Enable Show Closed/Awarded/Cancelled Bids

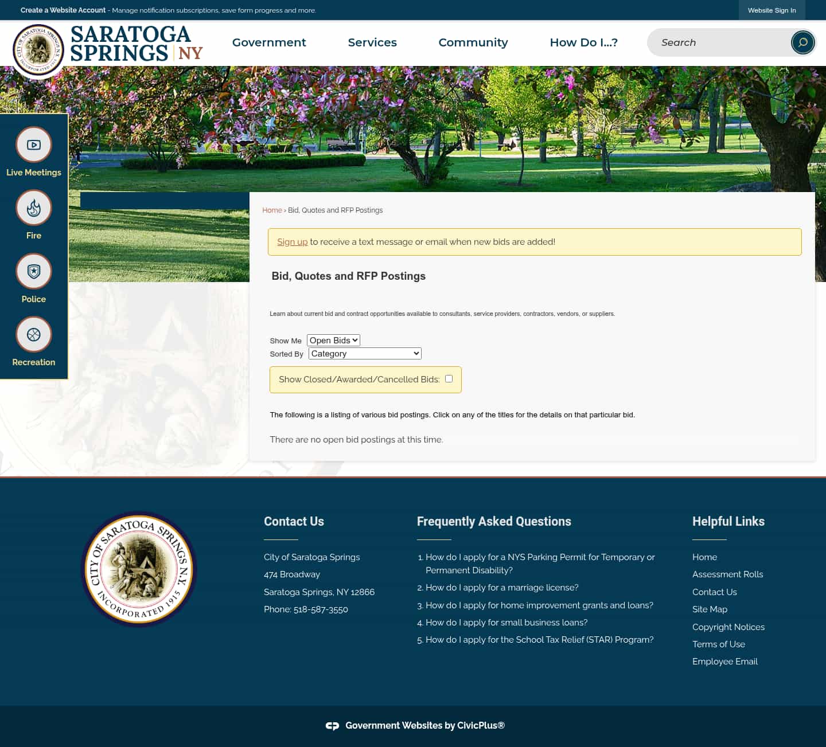click(449, 378)
